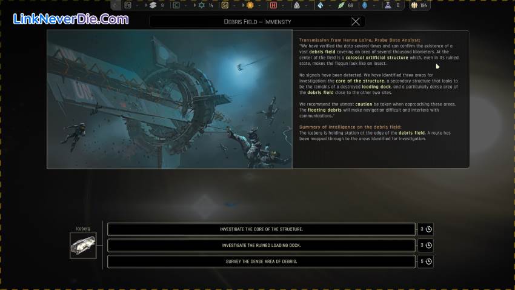Close the Debris Field – Immensity dialog
515x290 pixels.
356,22
